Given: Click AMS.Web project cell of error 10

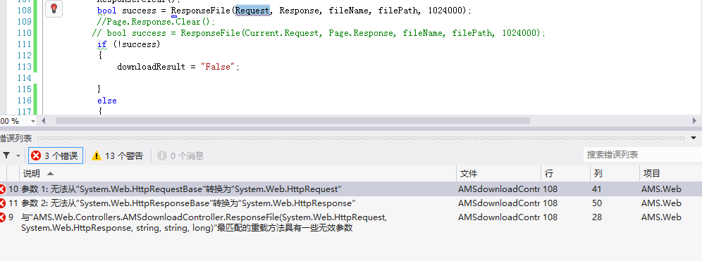Looking at the screenshot, I should coord(661,189).
